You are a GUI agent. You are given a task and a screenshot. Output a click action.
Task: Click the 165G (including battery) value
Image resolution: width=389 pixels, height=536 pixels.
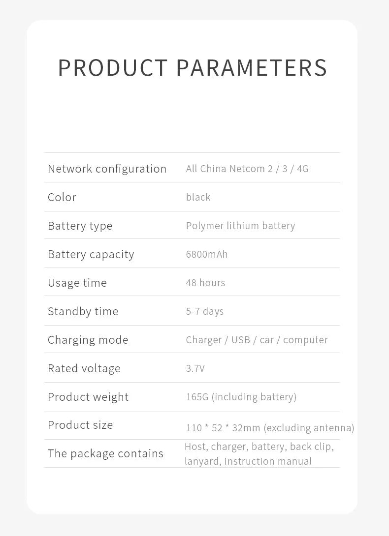click(x=241, y=397)
